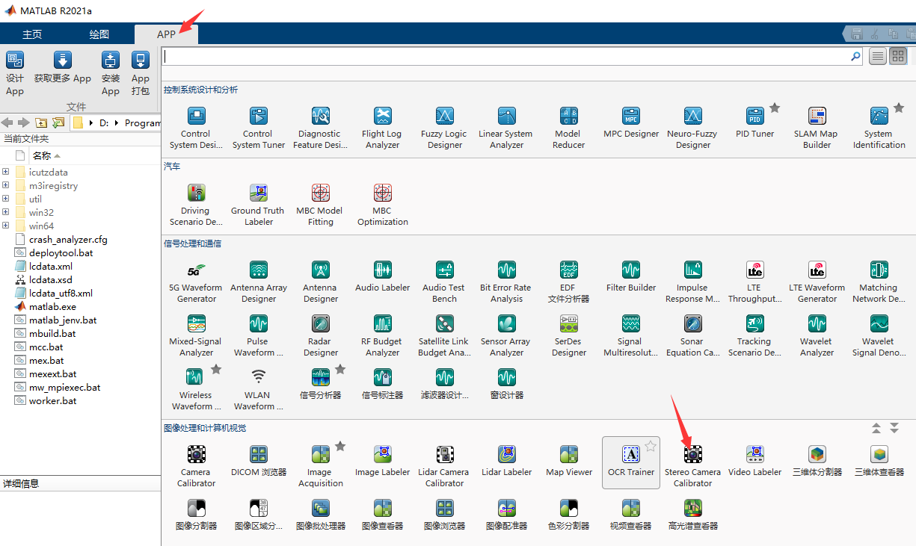Launch the System Identification app
This screenshot has width=916, height=546.
coord(879,128)
